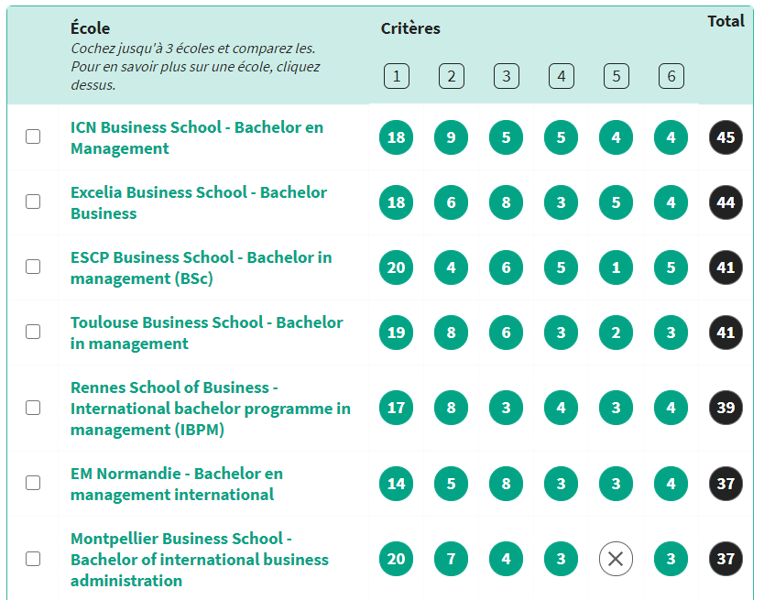
Task: Click Toulouse Business School's total badge 41
Action: 726,333
